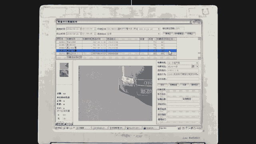The width and height of the screenshot is (256, 144).
Task: Select the lower thumbnail in left panel
Action: point(64,73)
